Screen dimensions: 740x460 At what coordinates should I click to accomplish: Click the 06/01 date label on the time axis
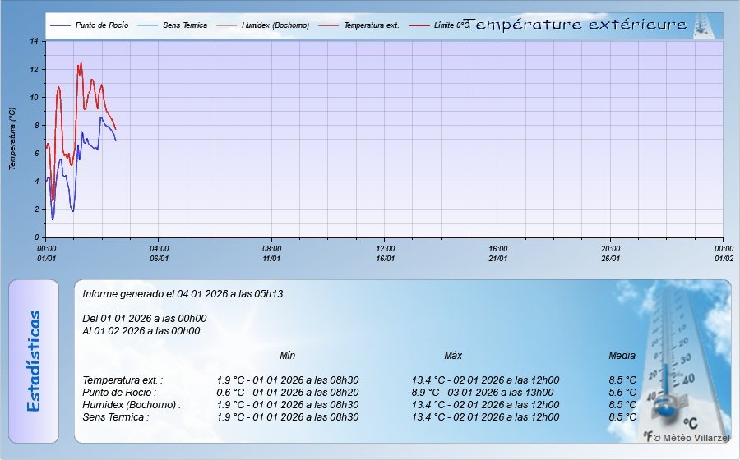[160, 258]
